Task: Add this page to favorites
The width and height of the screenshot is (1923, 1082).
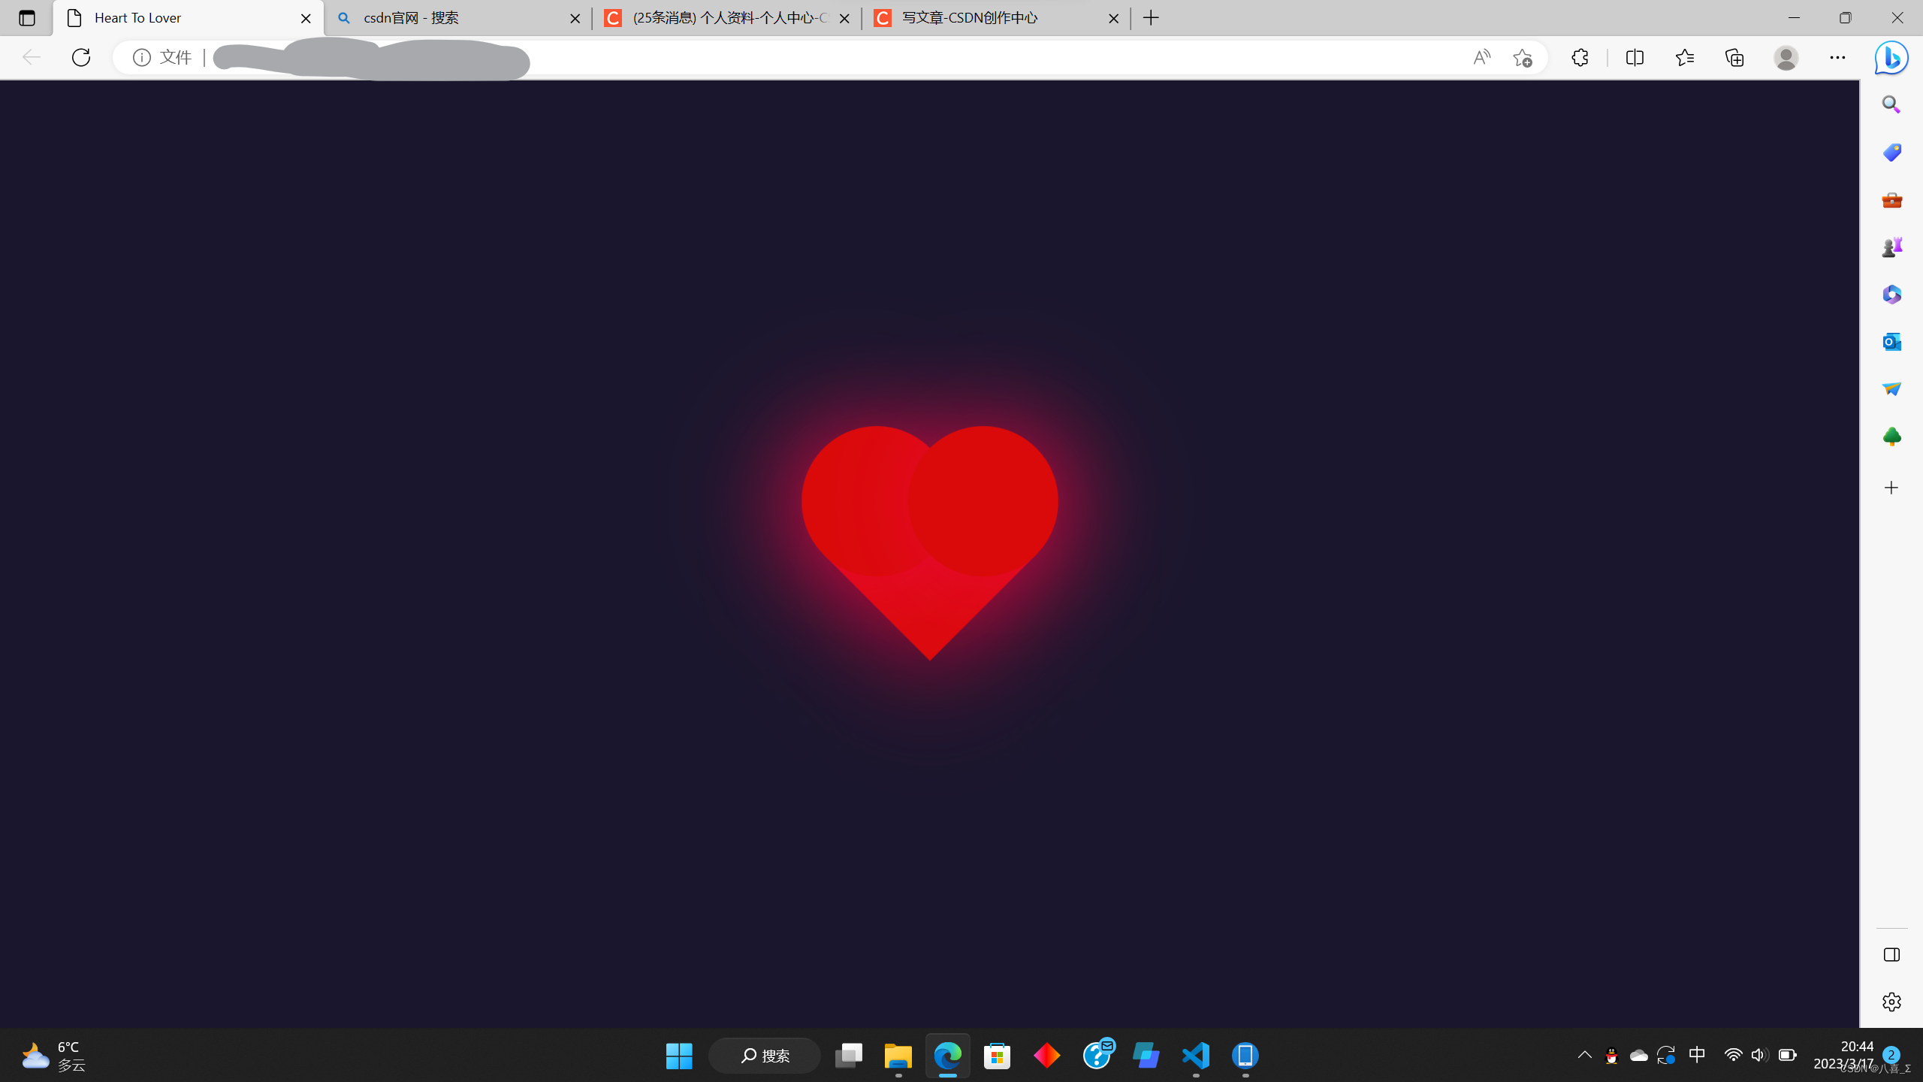Action: (1523, 58)
